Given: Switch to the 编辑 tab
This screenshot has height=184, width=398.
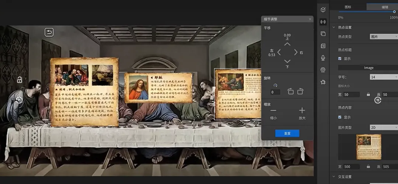Looking at the screenshot, I should (382, 7).
